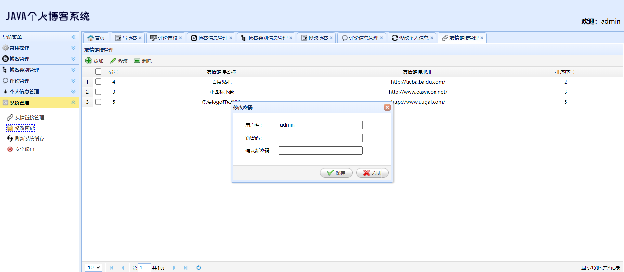Go to the last page
This screenshot has height=272, width=624.
(186, 267)
